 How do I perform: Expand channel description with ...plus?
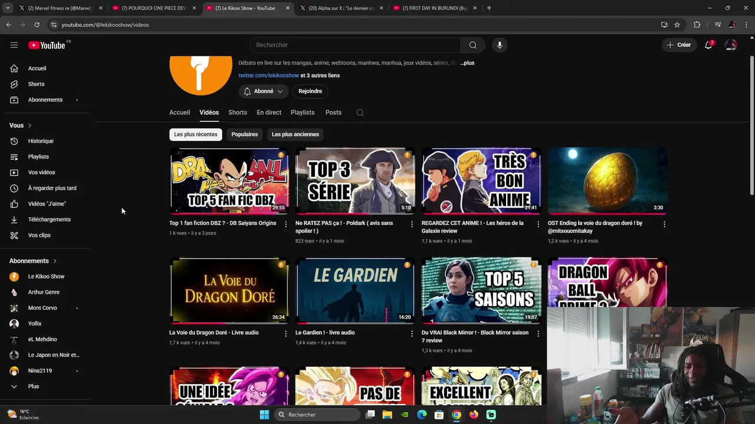pos(467,63)
